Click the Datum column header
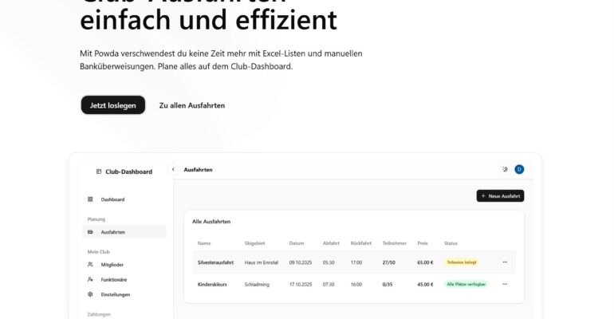This screenshot has height=319, width=614. click(x=297, y=243)
